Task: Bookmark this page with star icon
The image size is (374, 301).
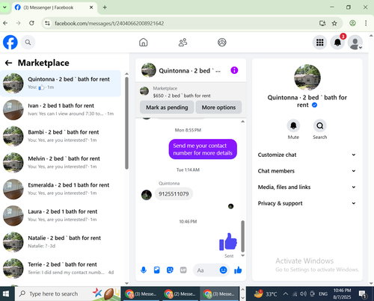Action: (x=334, y=23)
